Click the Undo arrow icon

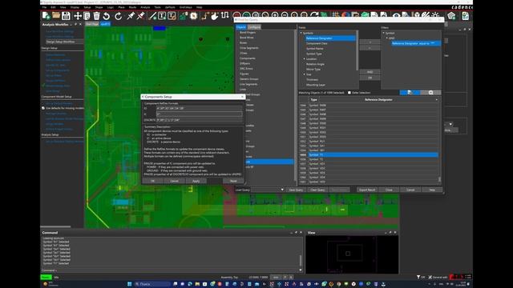pyautogui.click(x=107, y=16)
